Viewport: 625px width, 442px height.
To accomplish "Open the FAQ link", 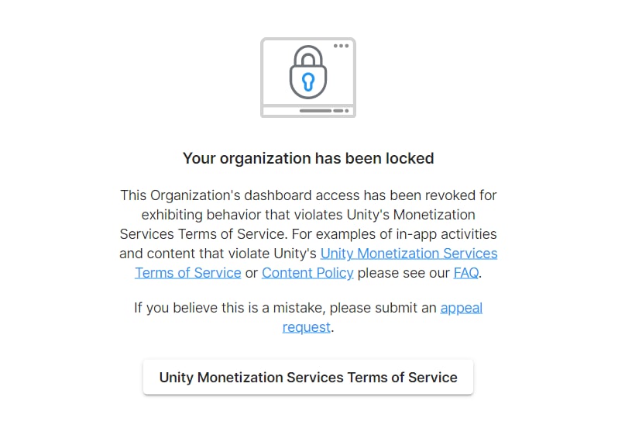I will point(465,273).
